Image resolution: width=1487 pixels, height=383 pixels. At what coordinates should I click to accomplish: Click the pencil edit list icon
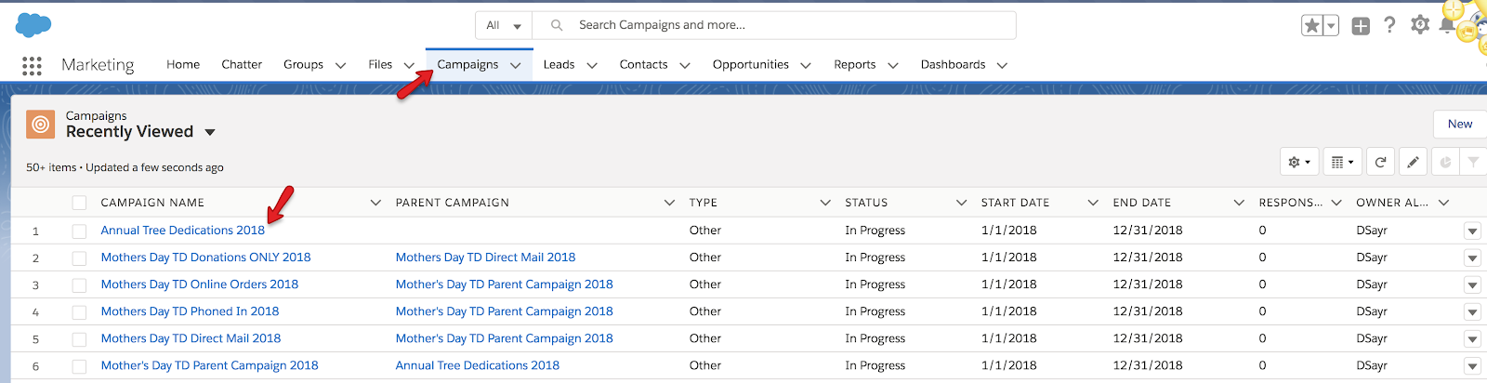pos(1413,162)
